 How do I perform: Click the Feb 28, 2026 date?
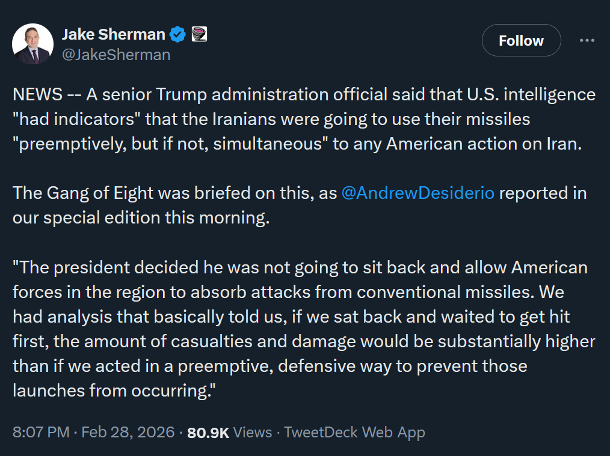[x=128, y=432]
